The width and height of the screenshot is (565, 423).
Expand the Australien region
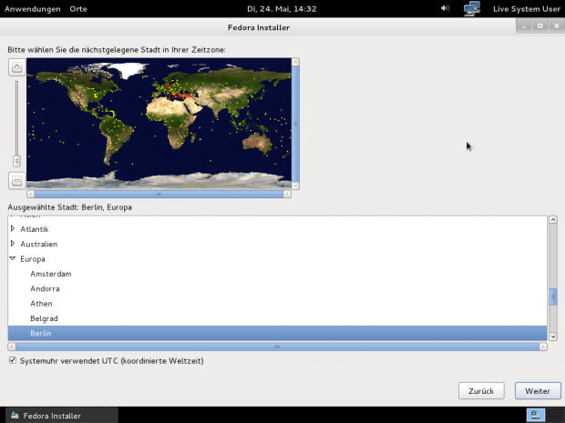click(13, 244)
